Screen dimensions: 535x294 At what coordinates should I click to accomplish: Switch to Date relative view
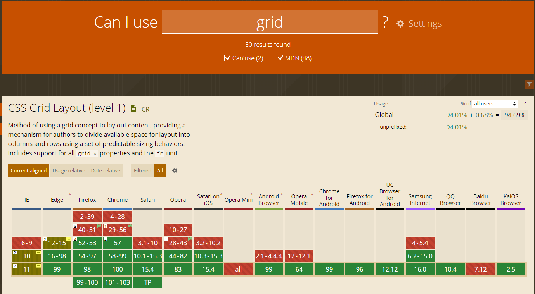pos(106,170)
